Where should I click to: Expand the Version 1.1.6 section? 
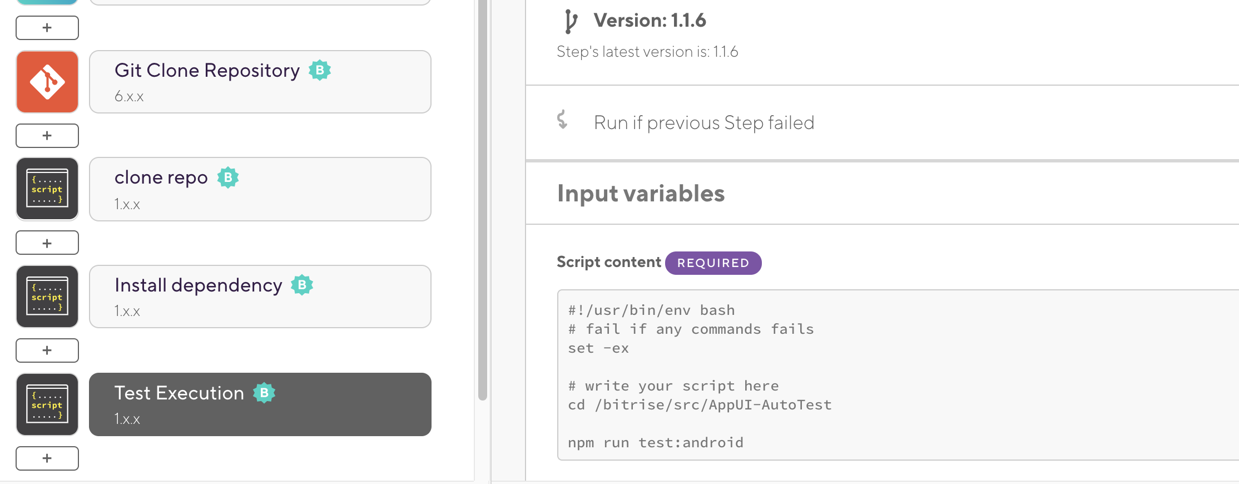[650, 21]
